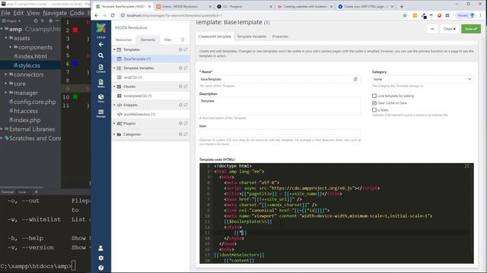This screenshot has width=487, height=273.
Task: Switch to the Files tab
Action: point(167,39)
